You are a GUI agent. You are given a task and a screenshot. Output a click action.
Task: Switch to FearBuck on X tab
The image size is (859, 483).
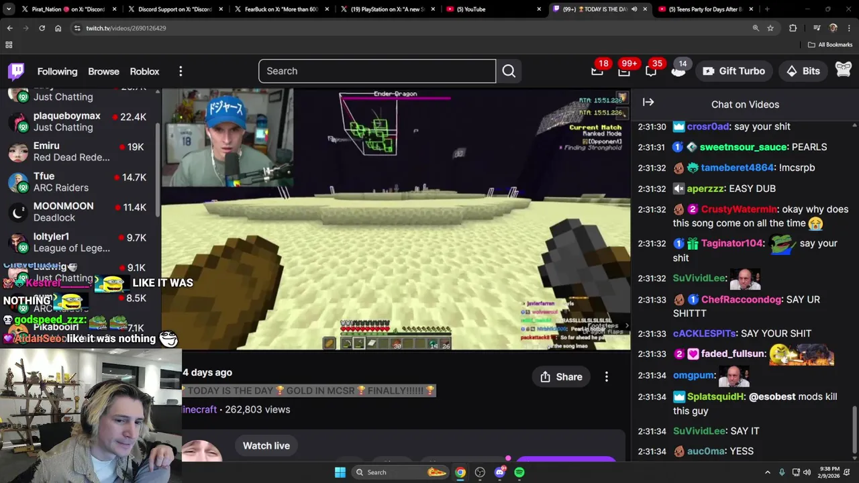tap(281, 9)
